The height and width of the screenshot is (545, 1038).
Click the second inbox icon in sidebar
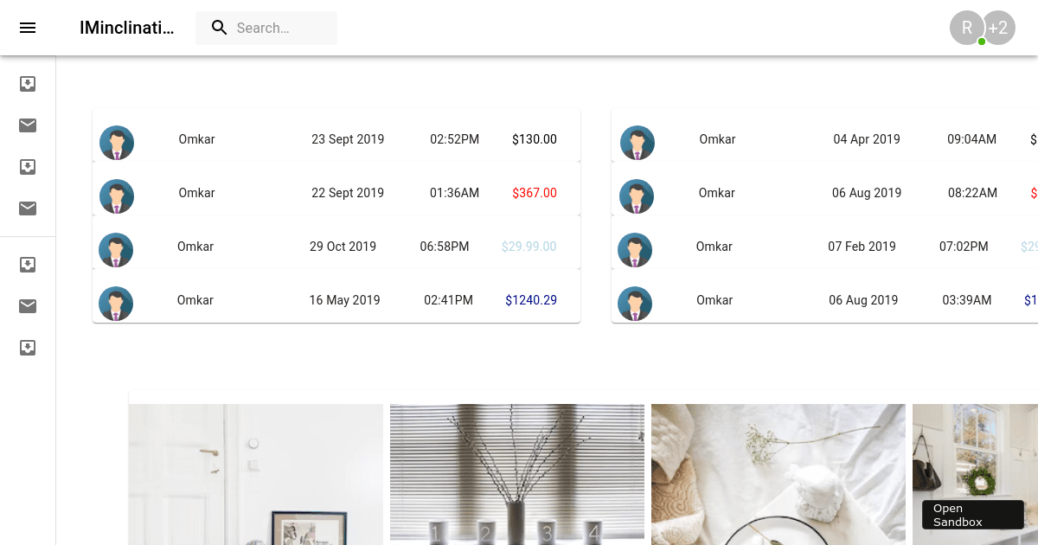point(28,167)
